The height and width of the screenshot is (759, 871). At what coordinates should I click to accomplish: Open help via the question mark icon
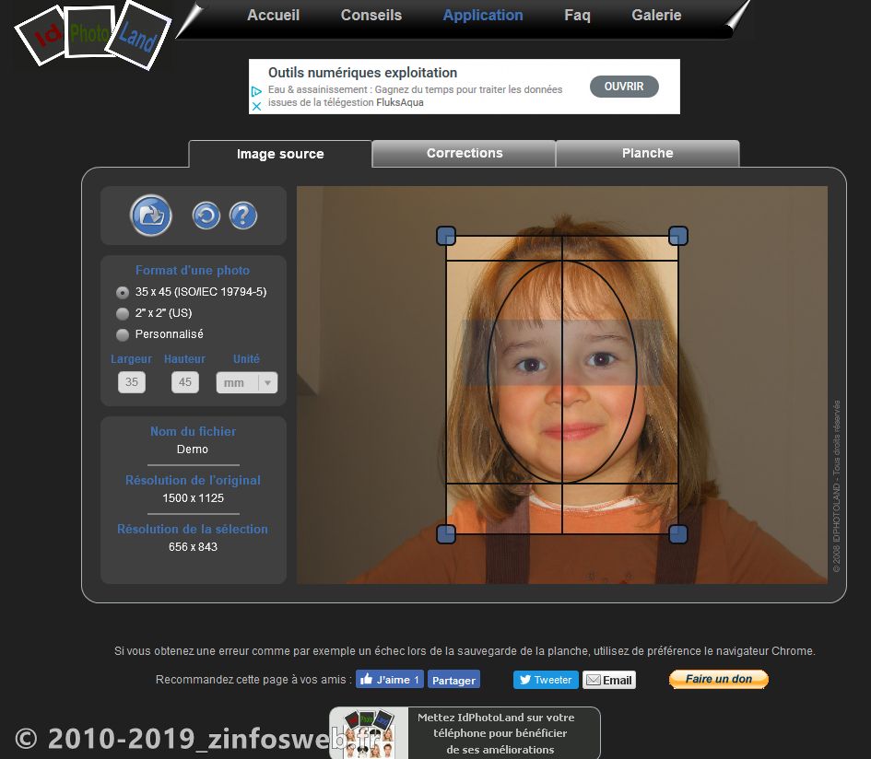coord(241,215)
